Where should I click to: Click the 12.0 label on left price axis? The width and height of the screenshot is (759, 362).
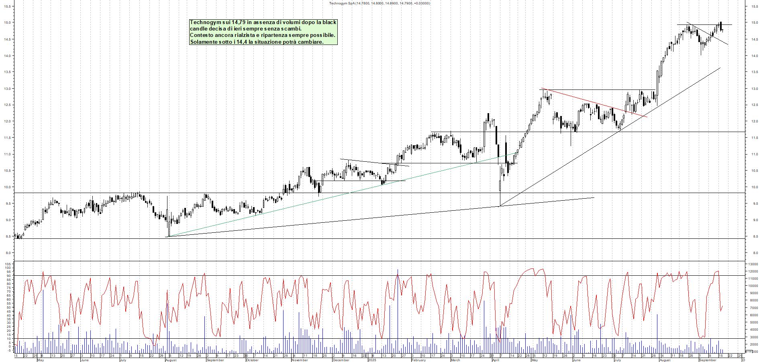8,121
